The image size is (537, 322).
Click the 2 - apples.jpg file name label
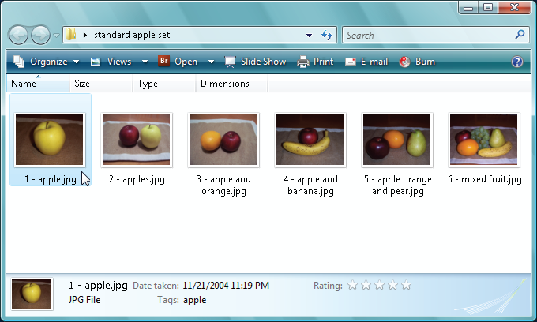137,179
